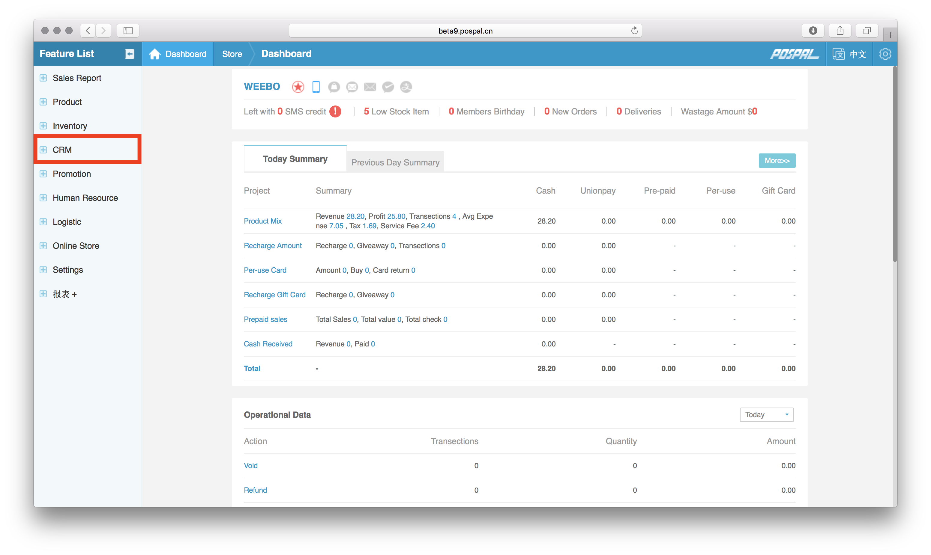Open settings gear in top bar
This screenshot has width=931, height=555.
pyautogui.click(x=885, y=54)
